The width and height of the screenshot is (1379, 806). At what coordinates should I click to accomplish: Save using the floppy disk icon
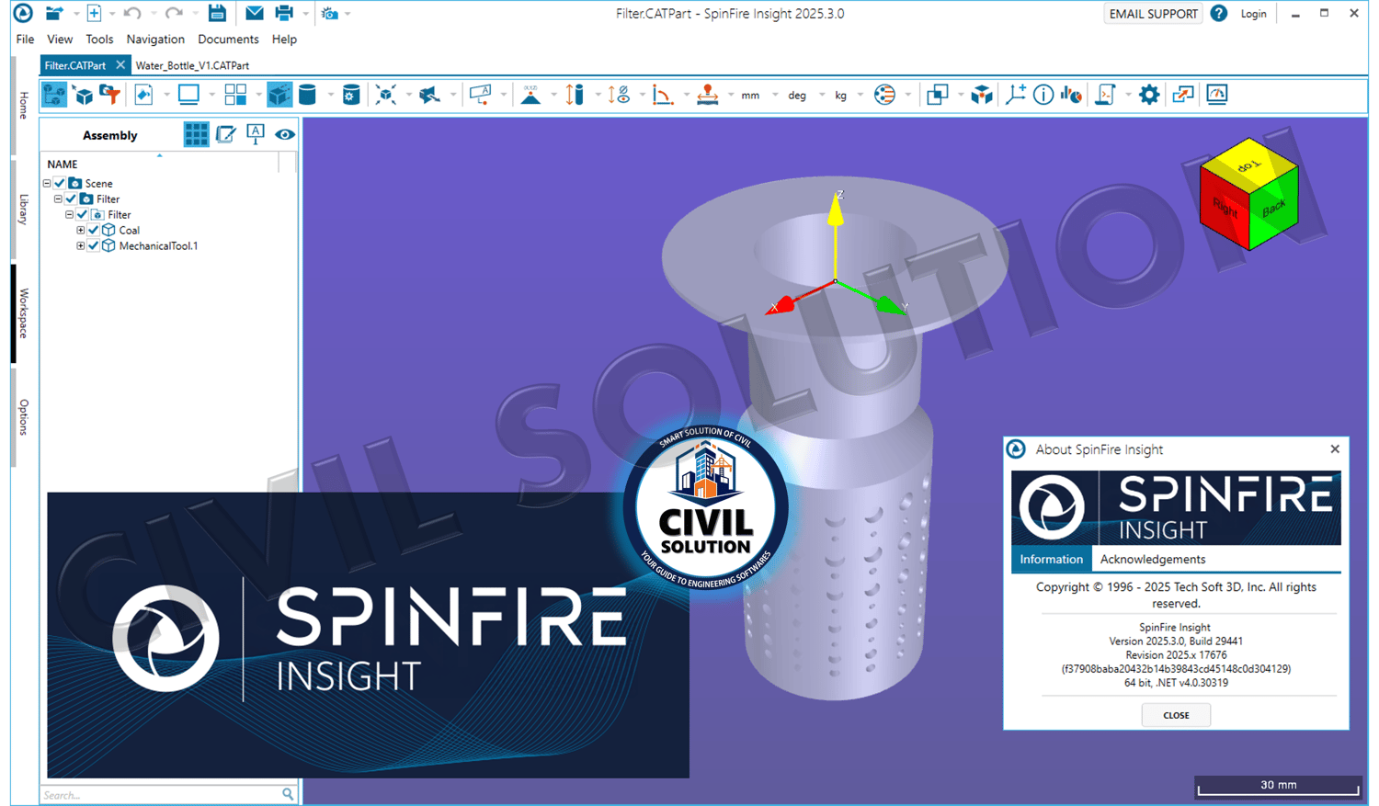[x=217, y=14]
